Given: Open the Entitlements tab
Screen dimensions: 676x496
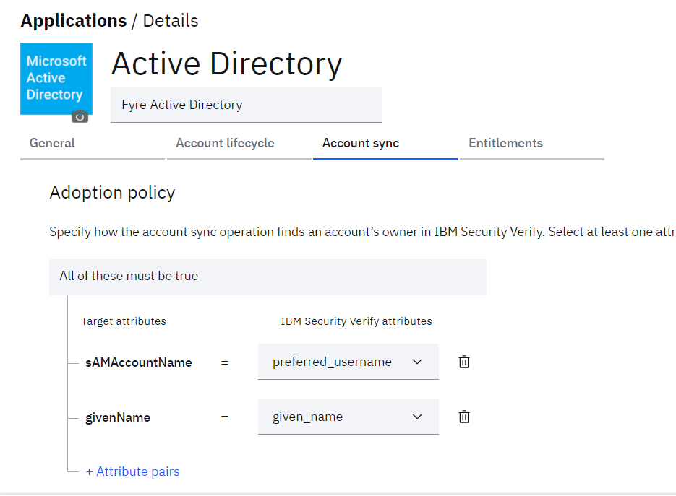Looking at the screenshot, I should point(532,144).
